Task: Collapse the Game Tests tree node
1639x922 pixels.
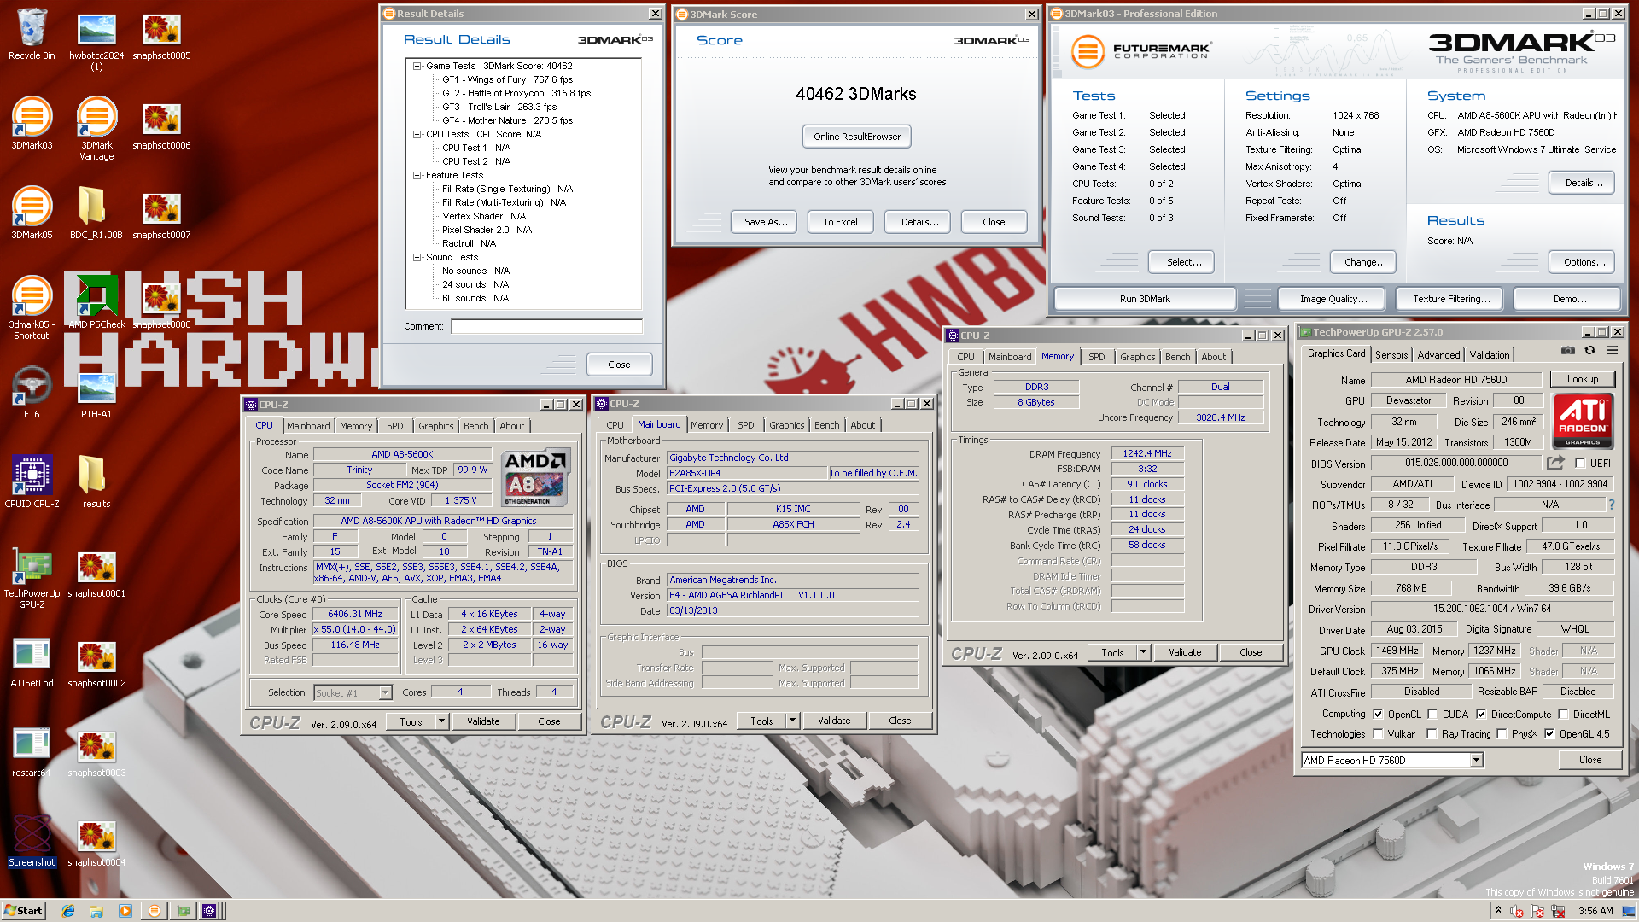Action: [417, 66]
